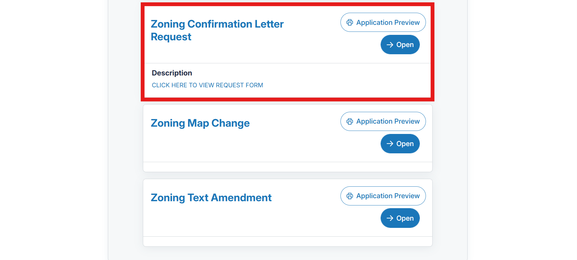Click CLICK HERE TO VIEW REQUEST FORM link
Image resolution: width=577 pixels, height=260 pixels.
click(207, 85)
